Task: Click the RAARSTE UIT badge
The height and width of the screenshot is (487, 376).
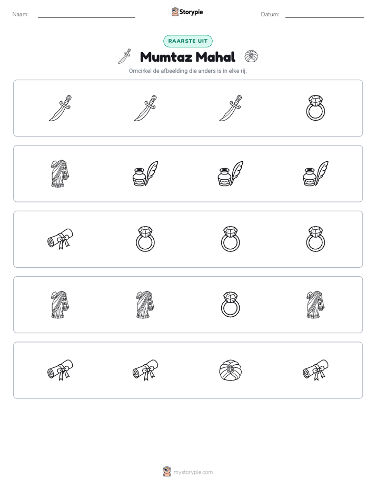Action: tap(187, 41)
